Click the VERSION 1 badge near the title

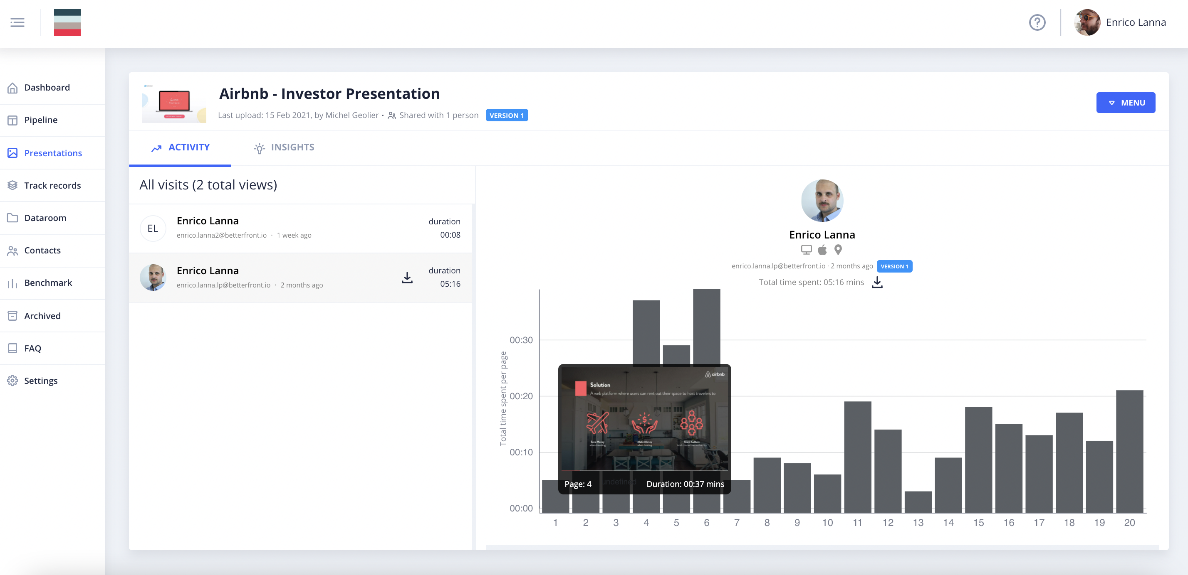click(x=507, y=115)
